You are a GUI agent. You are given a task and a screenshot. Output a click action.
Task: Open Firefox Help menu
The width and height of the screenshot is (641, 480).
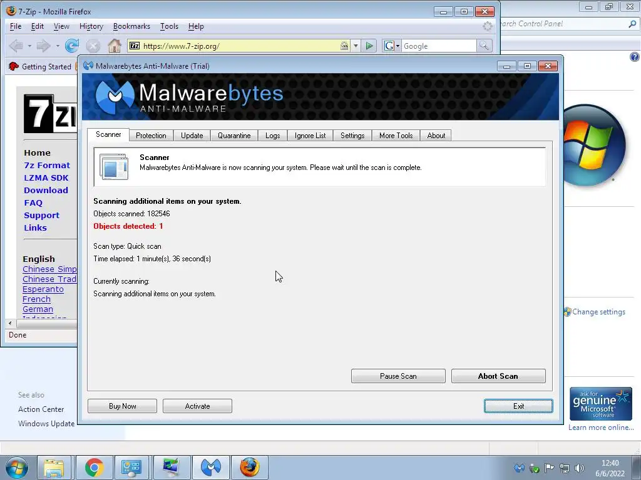click(196, 26)
